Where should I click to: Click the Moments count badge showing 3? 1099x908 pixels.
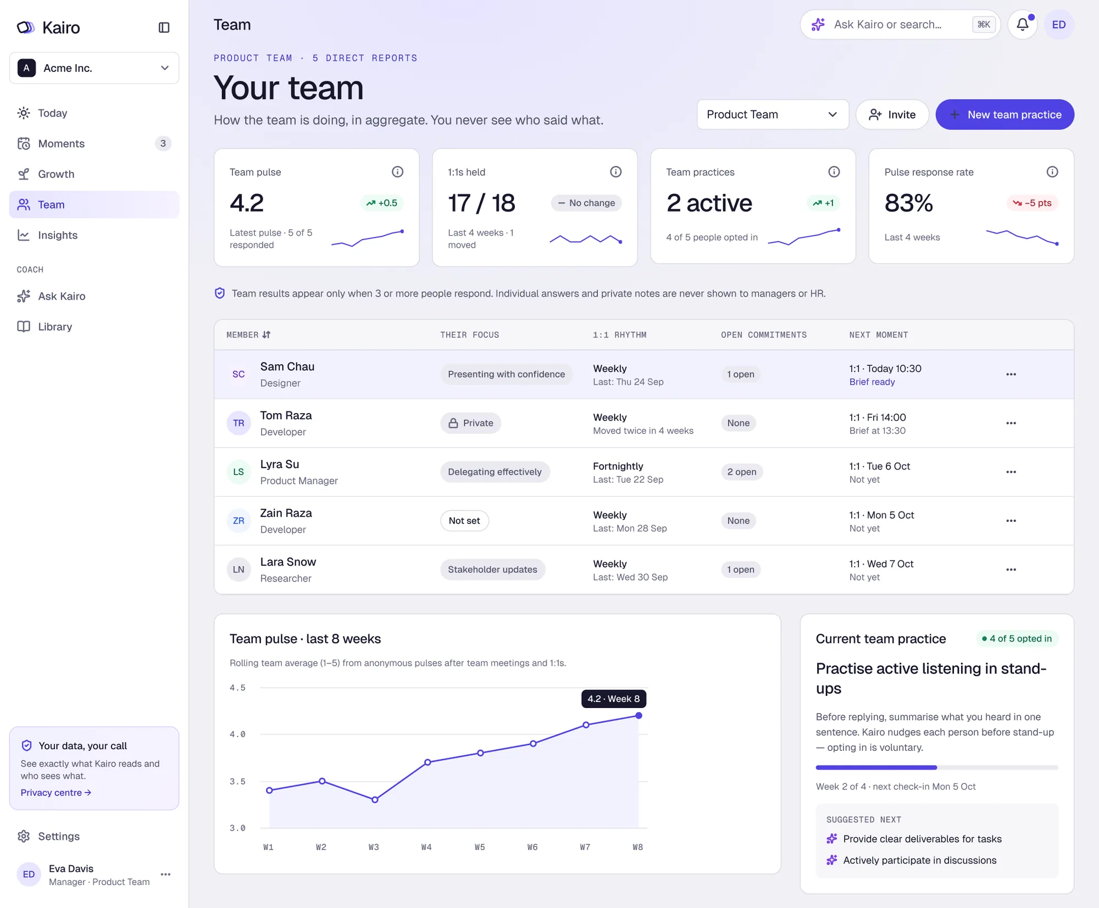coord(163,143)
